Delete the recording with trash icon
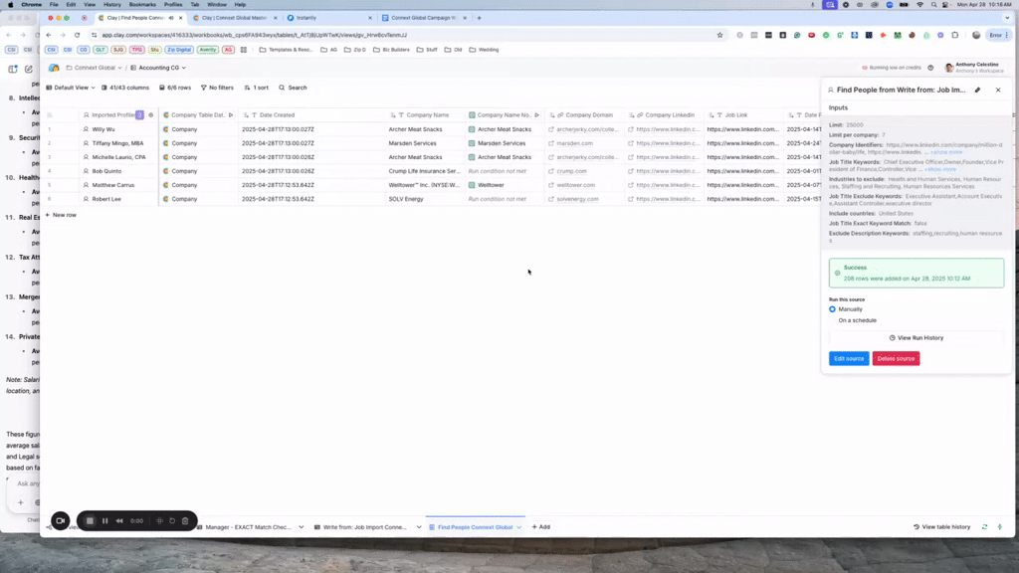This screenshot has width=1019, height=573. coord(185,521)
